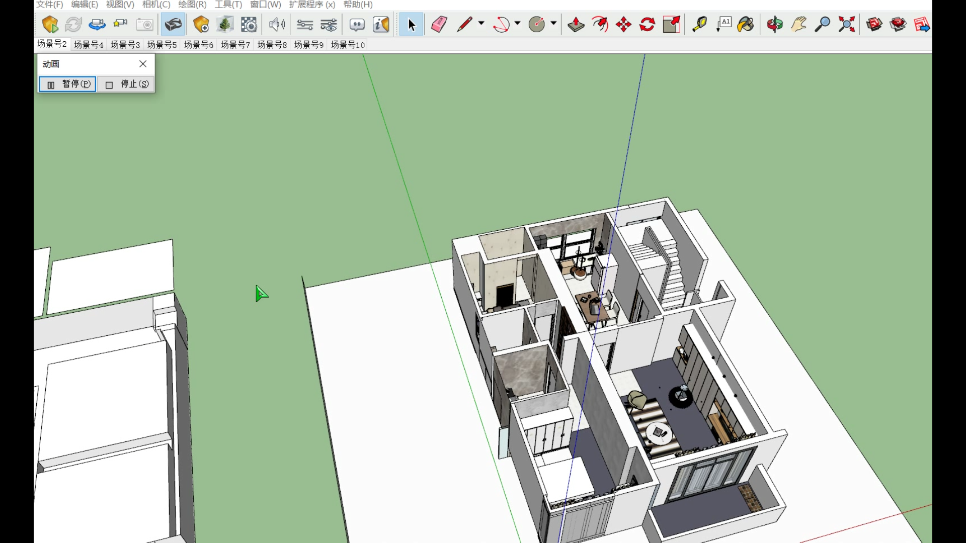The image size is (966, 543).
Task: Activate the Move tool
Action: pyautogui.click(x=623, y=24)
